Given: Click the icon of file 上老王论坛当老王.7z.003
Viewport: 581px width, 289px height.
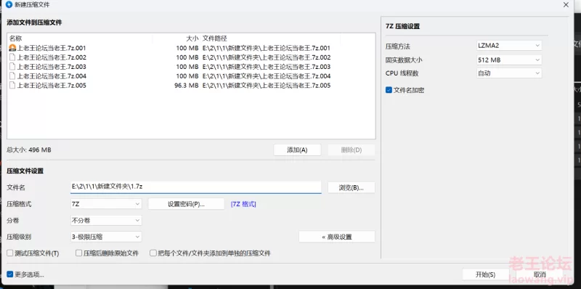Looking at the screenshot, I should 12,67.
